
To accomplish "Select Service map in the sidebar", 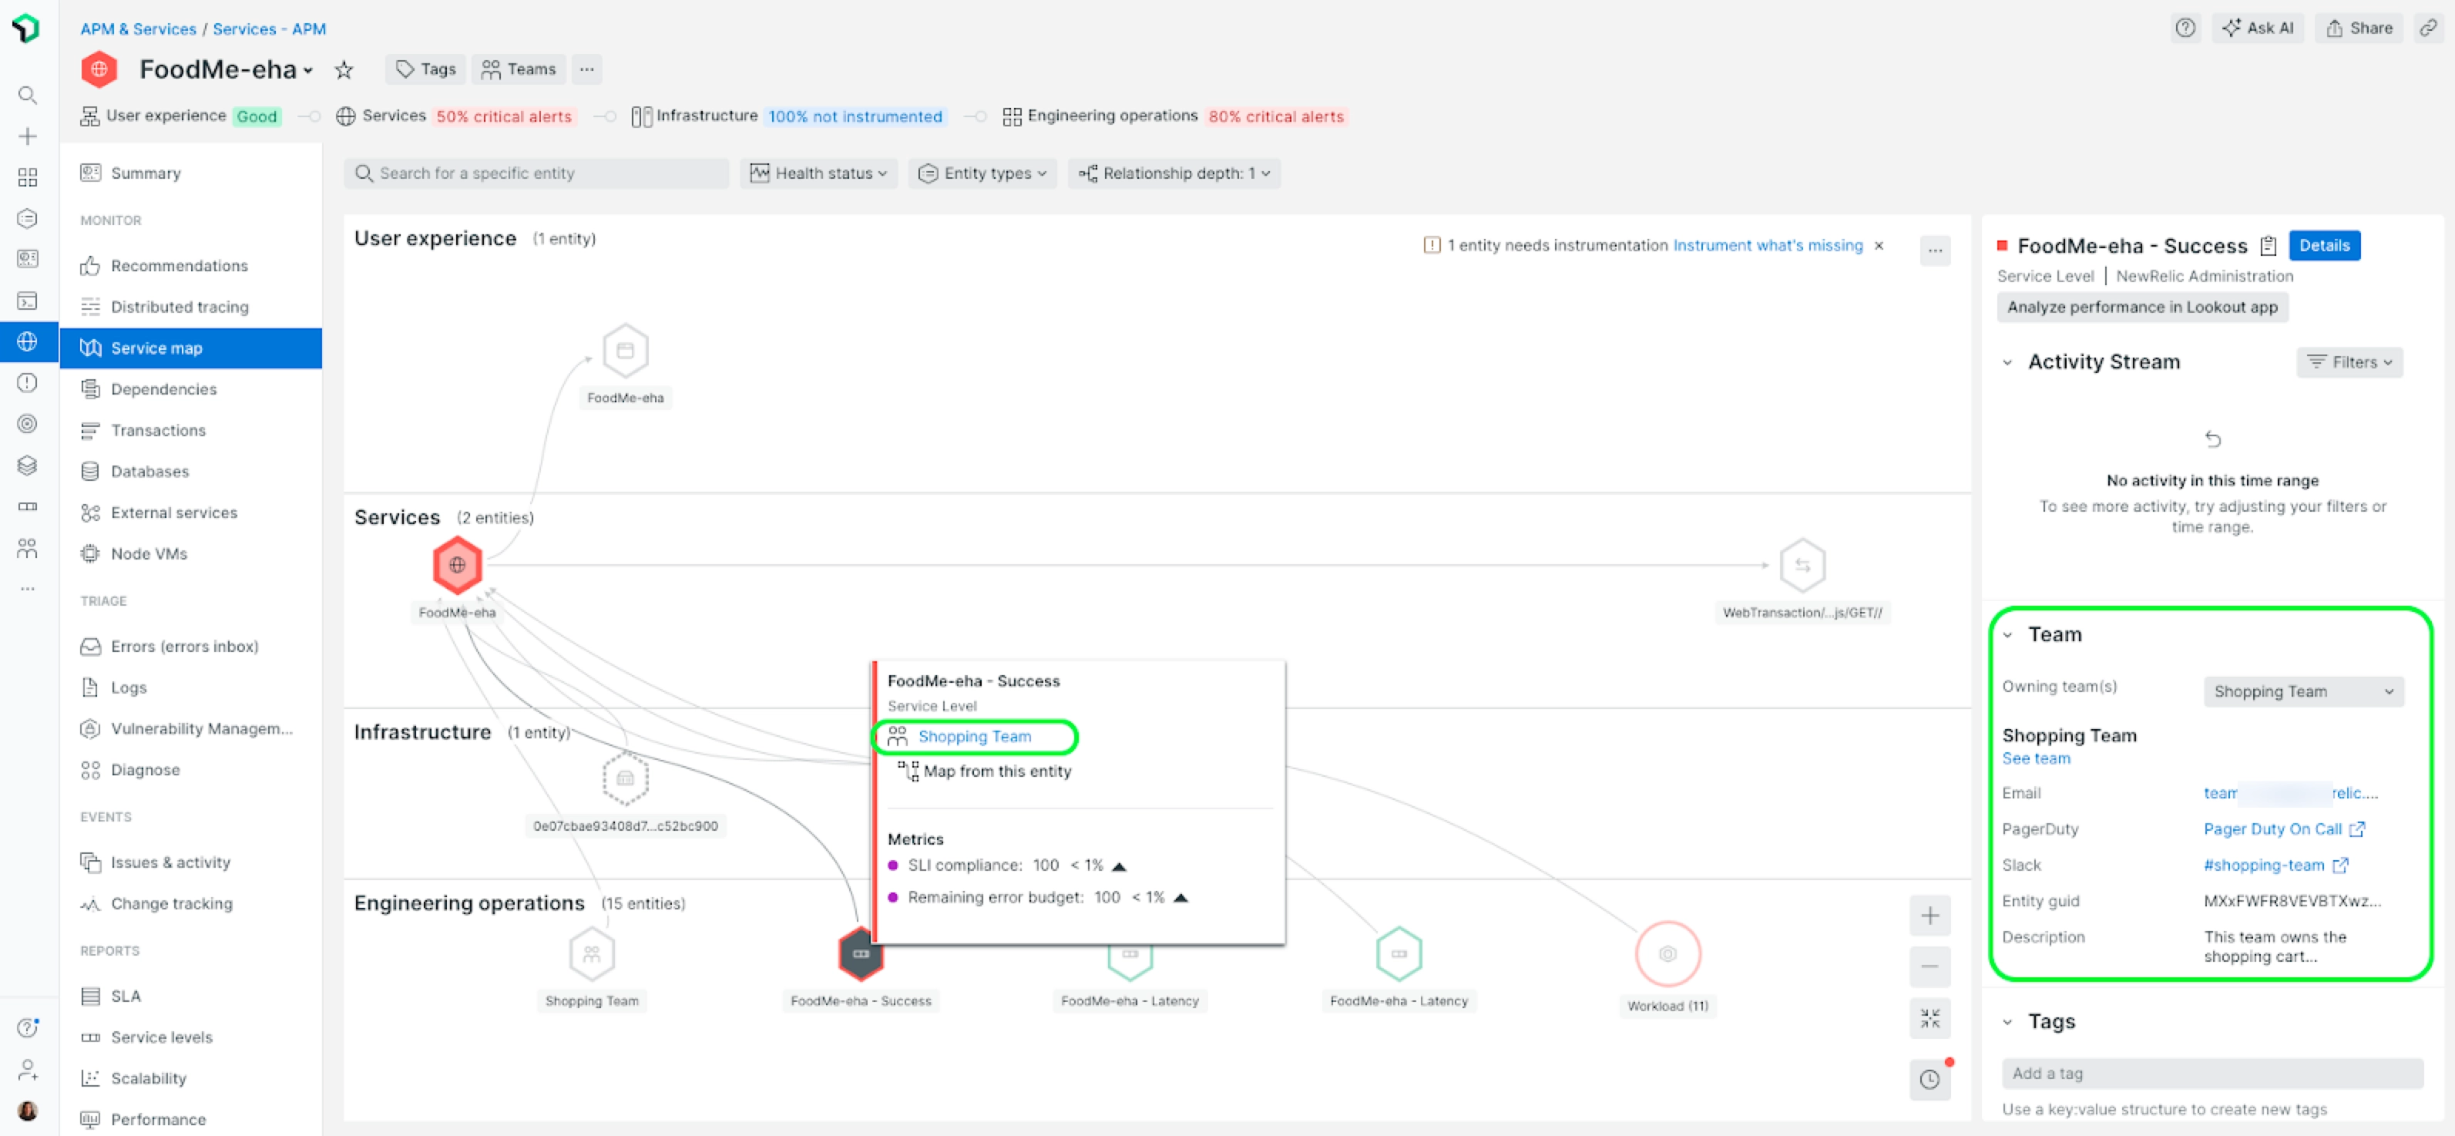I will point(192,348).
